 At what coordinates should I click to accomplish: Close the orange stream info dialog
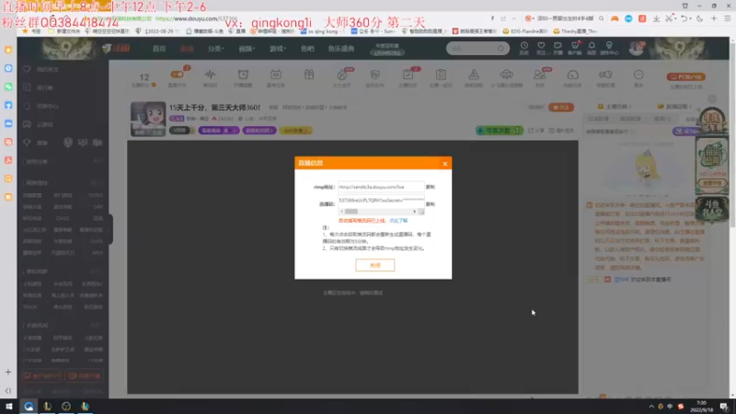click(444, 164)
